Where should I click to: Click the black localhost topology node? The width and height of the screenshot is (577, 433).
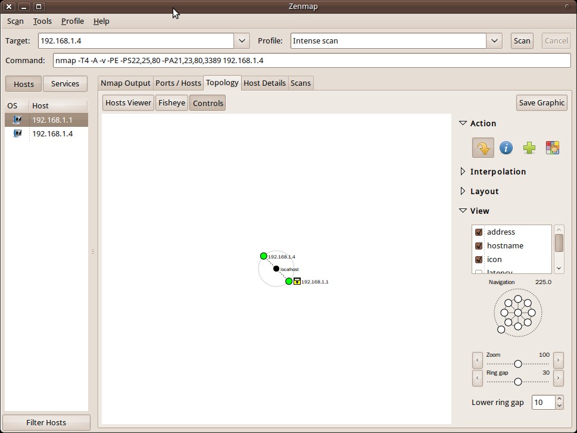coord(276,269)
